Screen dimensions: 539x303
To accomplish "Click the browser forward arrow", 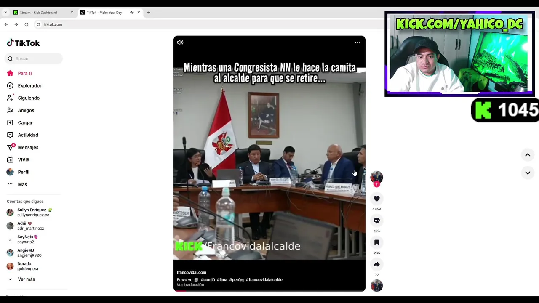I will [x=16, y=24].
